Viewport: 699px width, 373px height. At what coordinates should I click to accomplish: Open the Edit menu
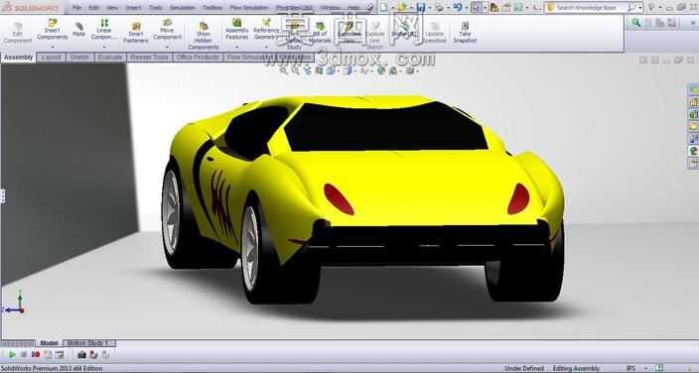[93, 8]
